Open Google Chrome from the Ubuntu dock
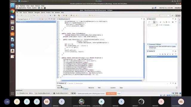This screenshot has height=107, width=191. tap(13, 11)
